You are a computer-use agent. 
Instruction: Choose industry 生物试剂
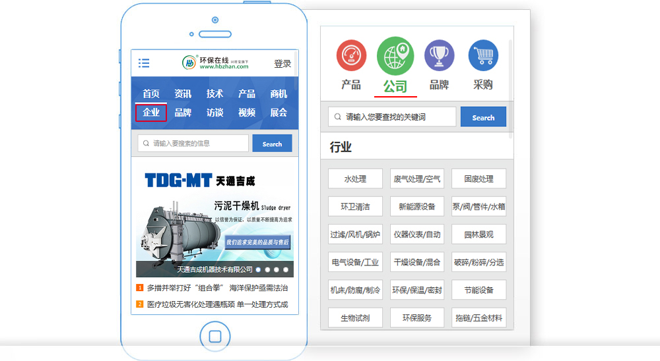[x=355, y=318]
